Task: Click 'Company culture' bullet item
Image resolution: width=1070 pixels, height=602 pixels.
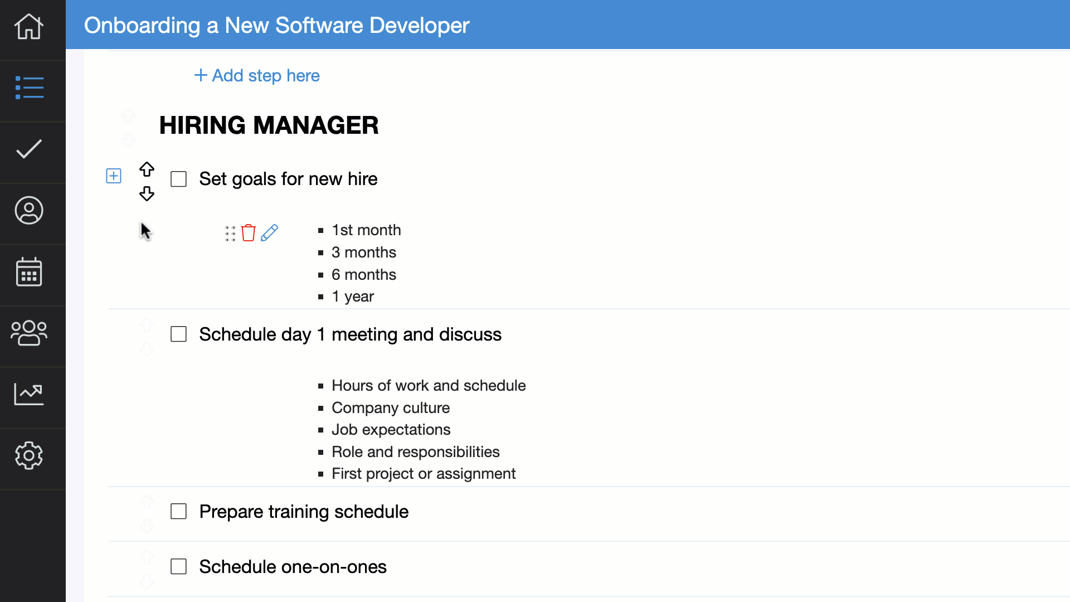Action: click(x=391, y=408)
